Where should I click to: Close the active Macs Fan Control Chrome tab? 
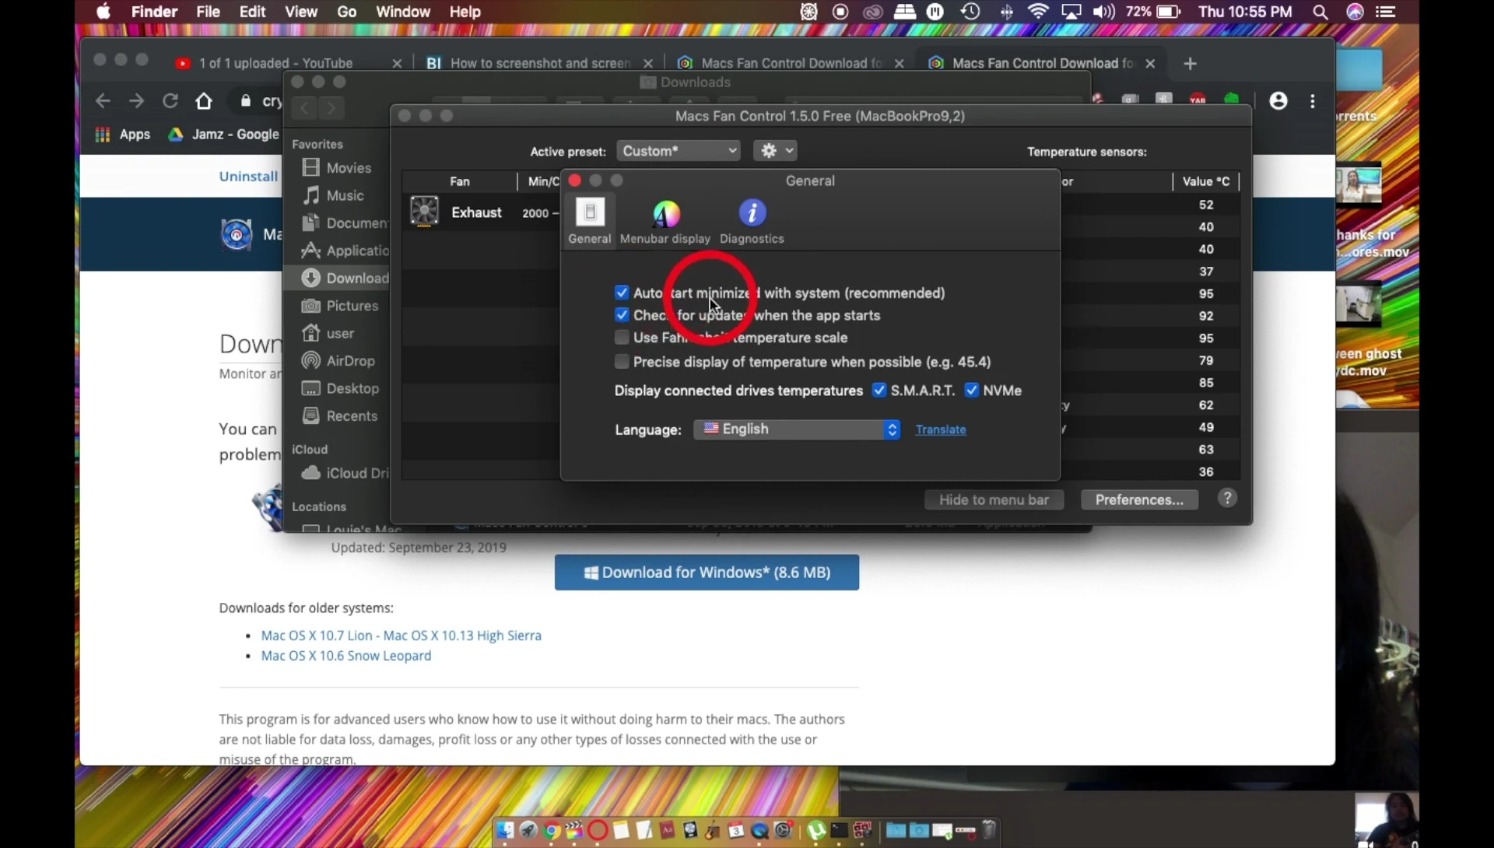pos(1151,63)
